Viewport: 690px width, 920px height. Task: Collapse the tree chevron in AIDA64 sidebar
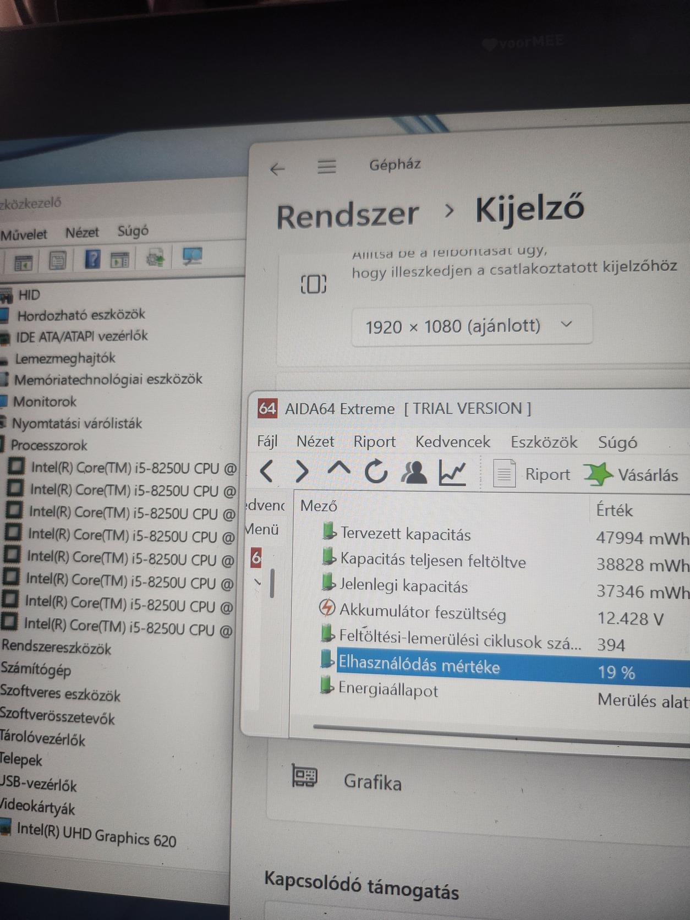point(258,582)
